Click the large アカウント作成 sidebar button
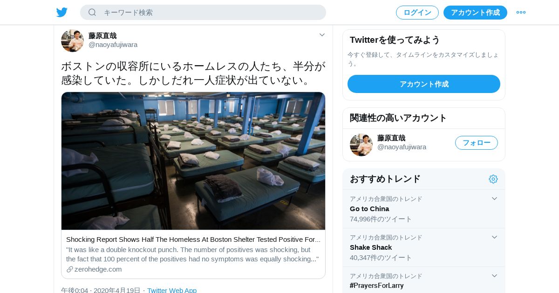The width and height of the screenshot is (559, 293). pos(424,84)
